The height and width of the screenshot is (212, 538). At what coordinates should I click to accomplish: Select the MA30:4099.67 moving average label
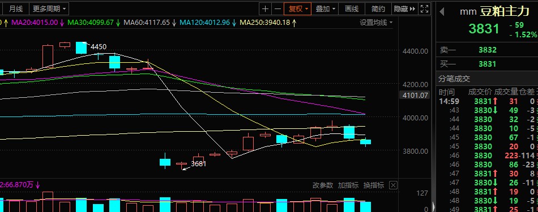tap(91, 23)
